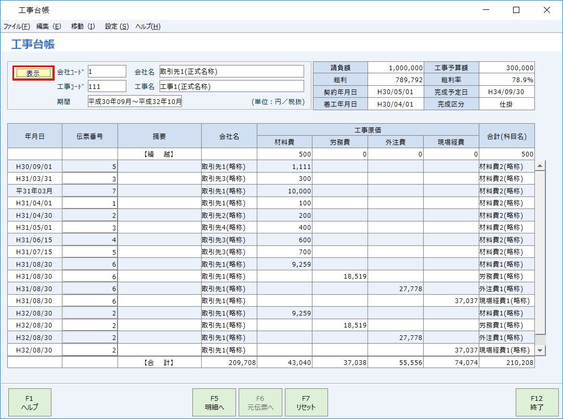Open the ヘルプ(H) menu
The height and width of the screenshot is (419, 563).
coord(148,27)
